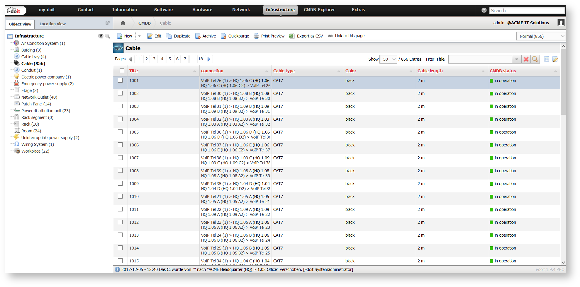
Task: Click the user profile avatar icon
Action: tap(561, 23)
